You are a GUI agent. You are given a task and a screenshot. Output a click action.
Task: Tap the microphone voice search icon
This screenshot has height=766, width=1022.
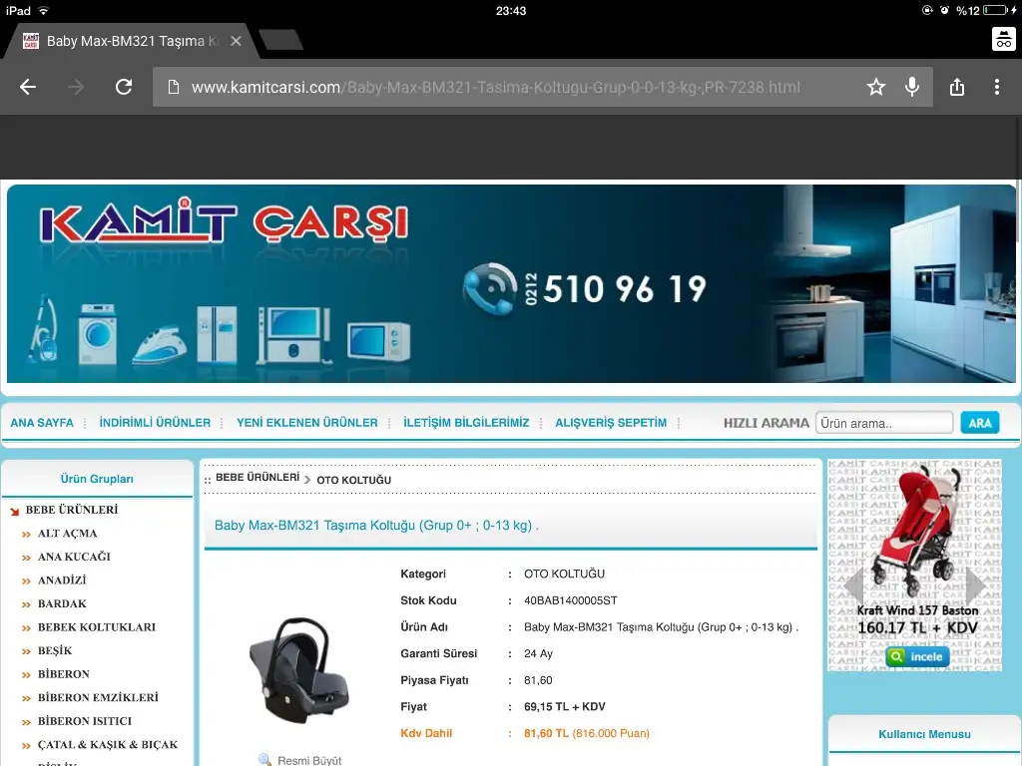coord(912,87)
